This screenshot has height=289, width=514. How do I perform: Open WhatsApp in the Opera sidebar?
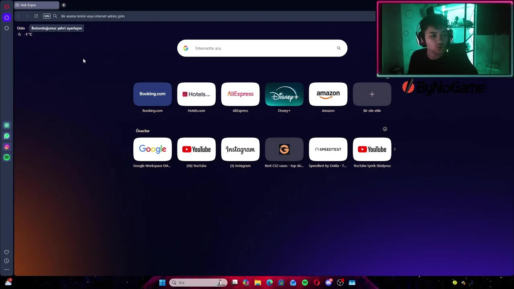pos(6,136)
